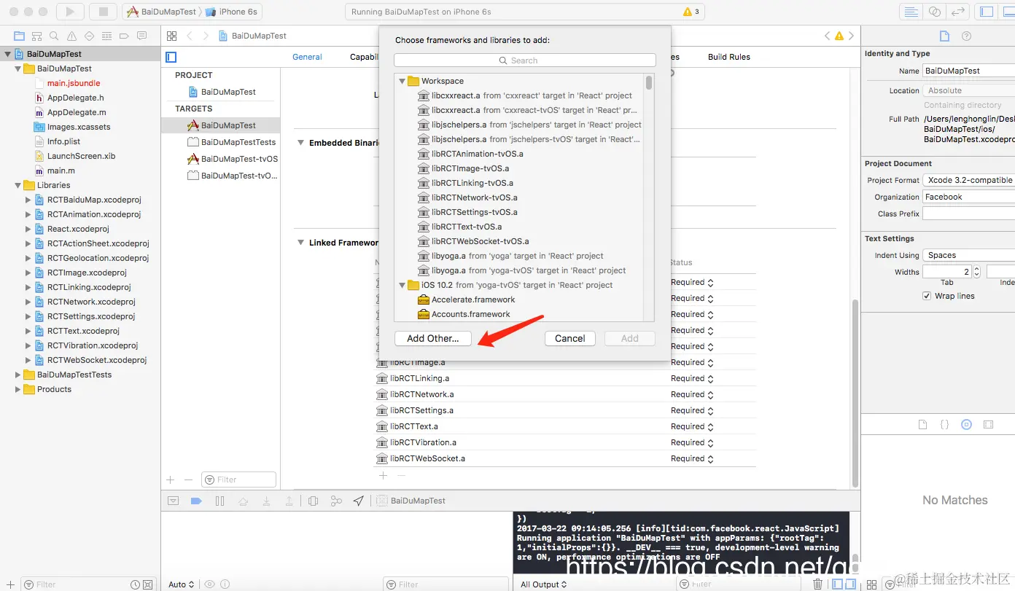The image size is (1015, 591).
Task: Expand the BaiDuMapTestTests group triangle
Action: pos(18,375)
